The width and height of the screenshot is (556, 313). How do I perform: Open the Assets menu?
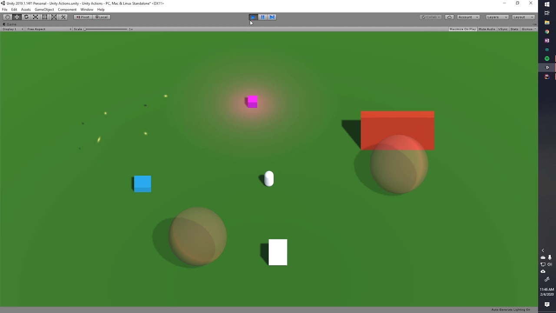click(26, 10)
